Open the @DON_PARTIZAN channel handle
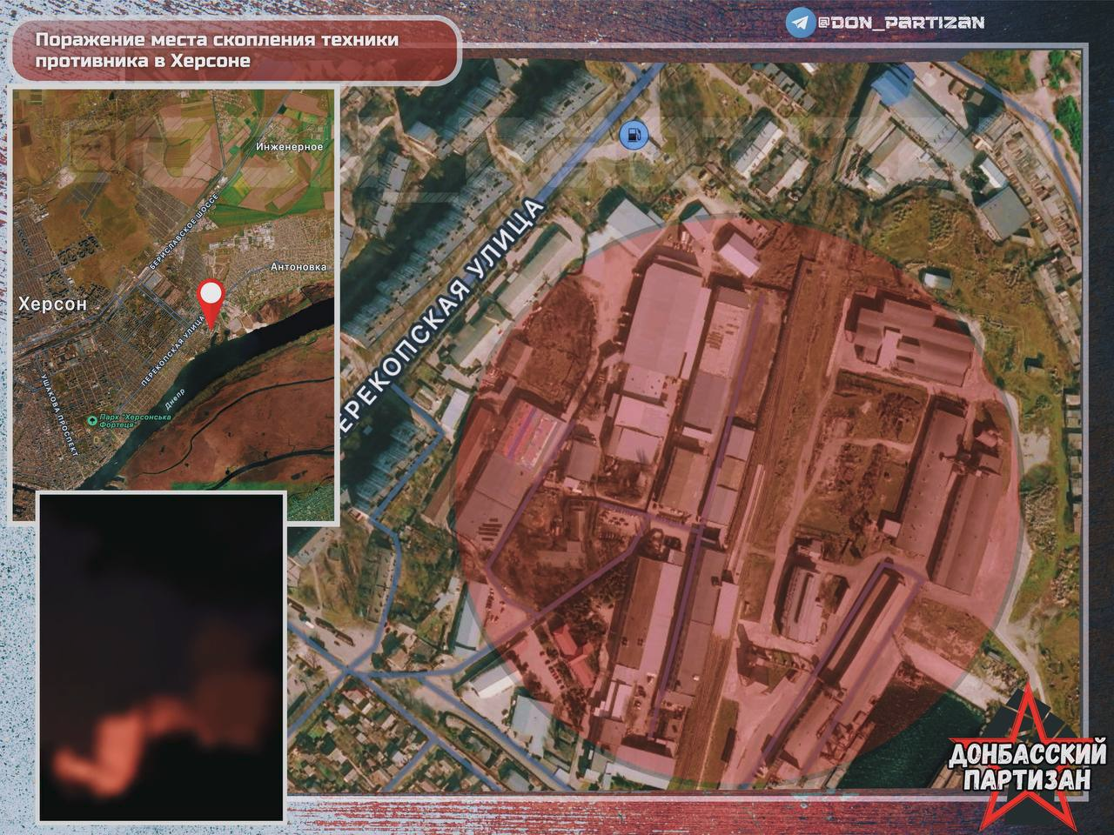 pos(899,23)
